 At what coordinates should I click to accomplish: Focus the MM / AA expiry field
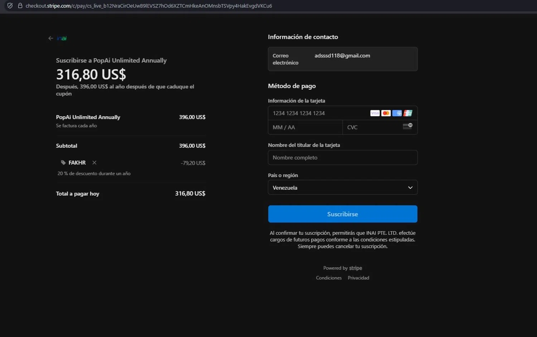tap(305, 127)
